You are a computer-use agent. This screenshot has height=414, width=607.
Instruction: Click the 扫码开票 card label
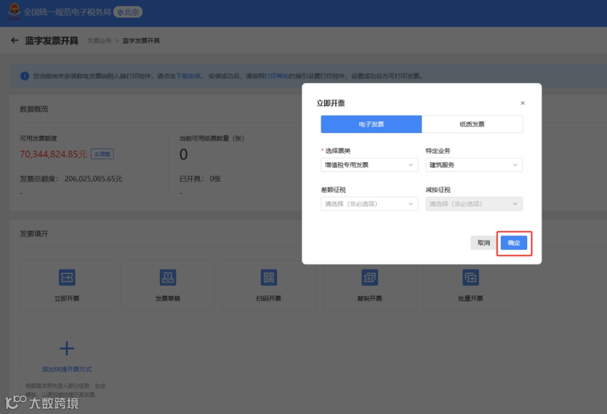(269, 298)
